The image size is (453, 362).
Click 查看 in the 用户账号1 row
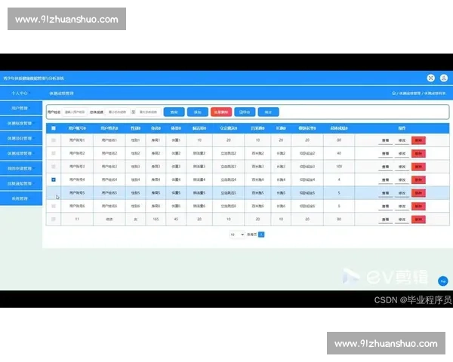(x=385, y=140)
